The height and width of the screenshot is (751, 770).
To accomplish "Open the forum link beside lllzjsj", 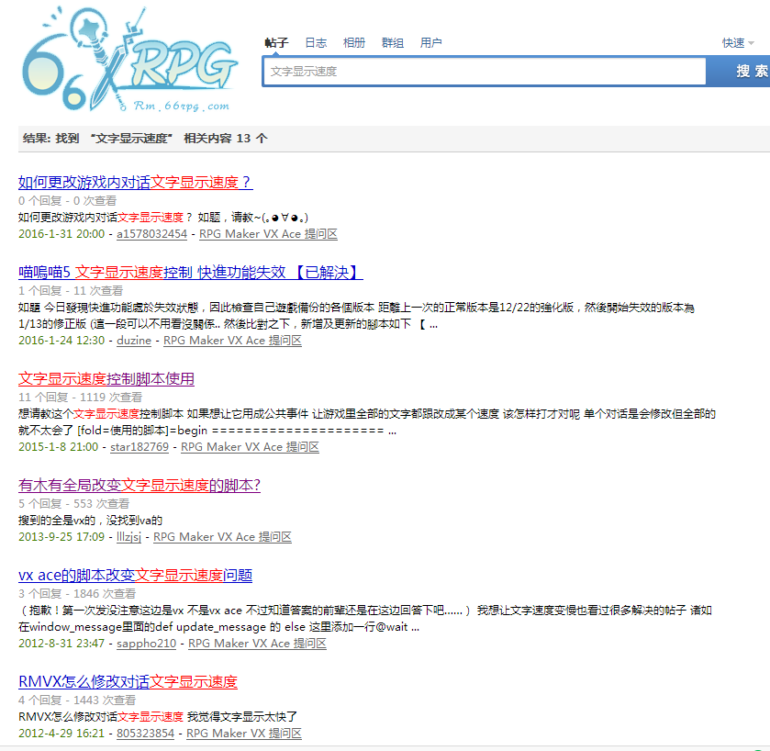I will [222, 537].
